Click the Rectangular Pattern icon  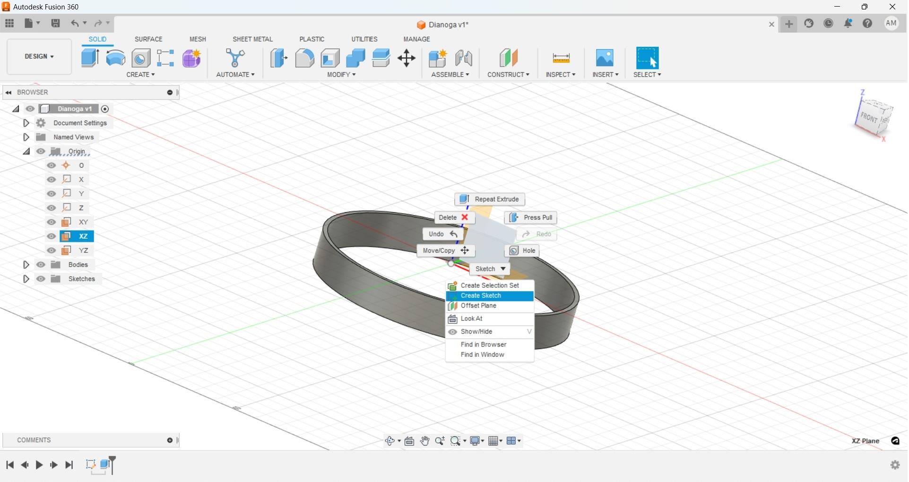(166, 58)
